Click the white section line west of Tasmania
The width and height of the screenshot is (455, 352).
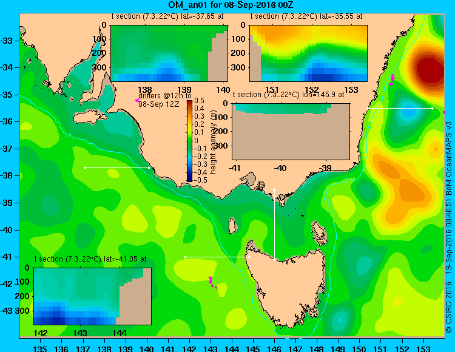(x=217, y=257)
